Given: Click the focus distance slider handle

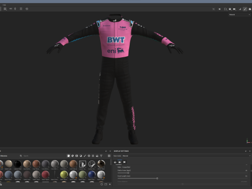Looking at the screenshot, I should (183, 184).
